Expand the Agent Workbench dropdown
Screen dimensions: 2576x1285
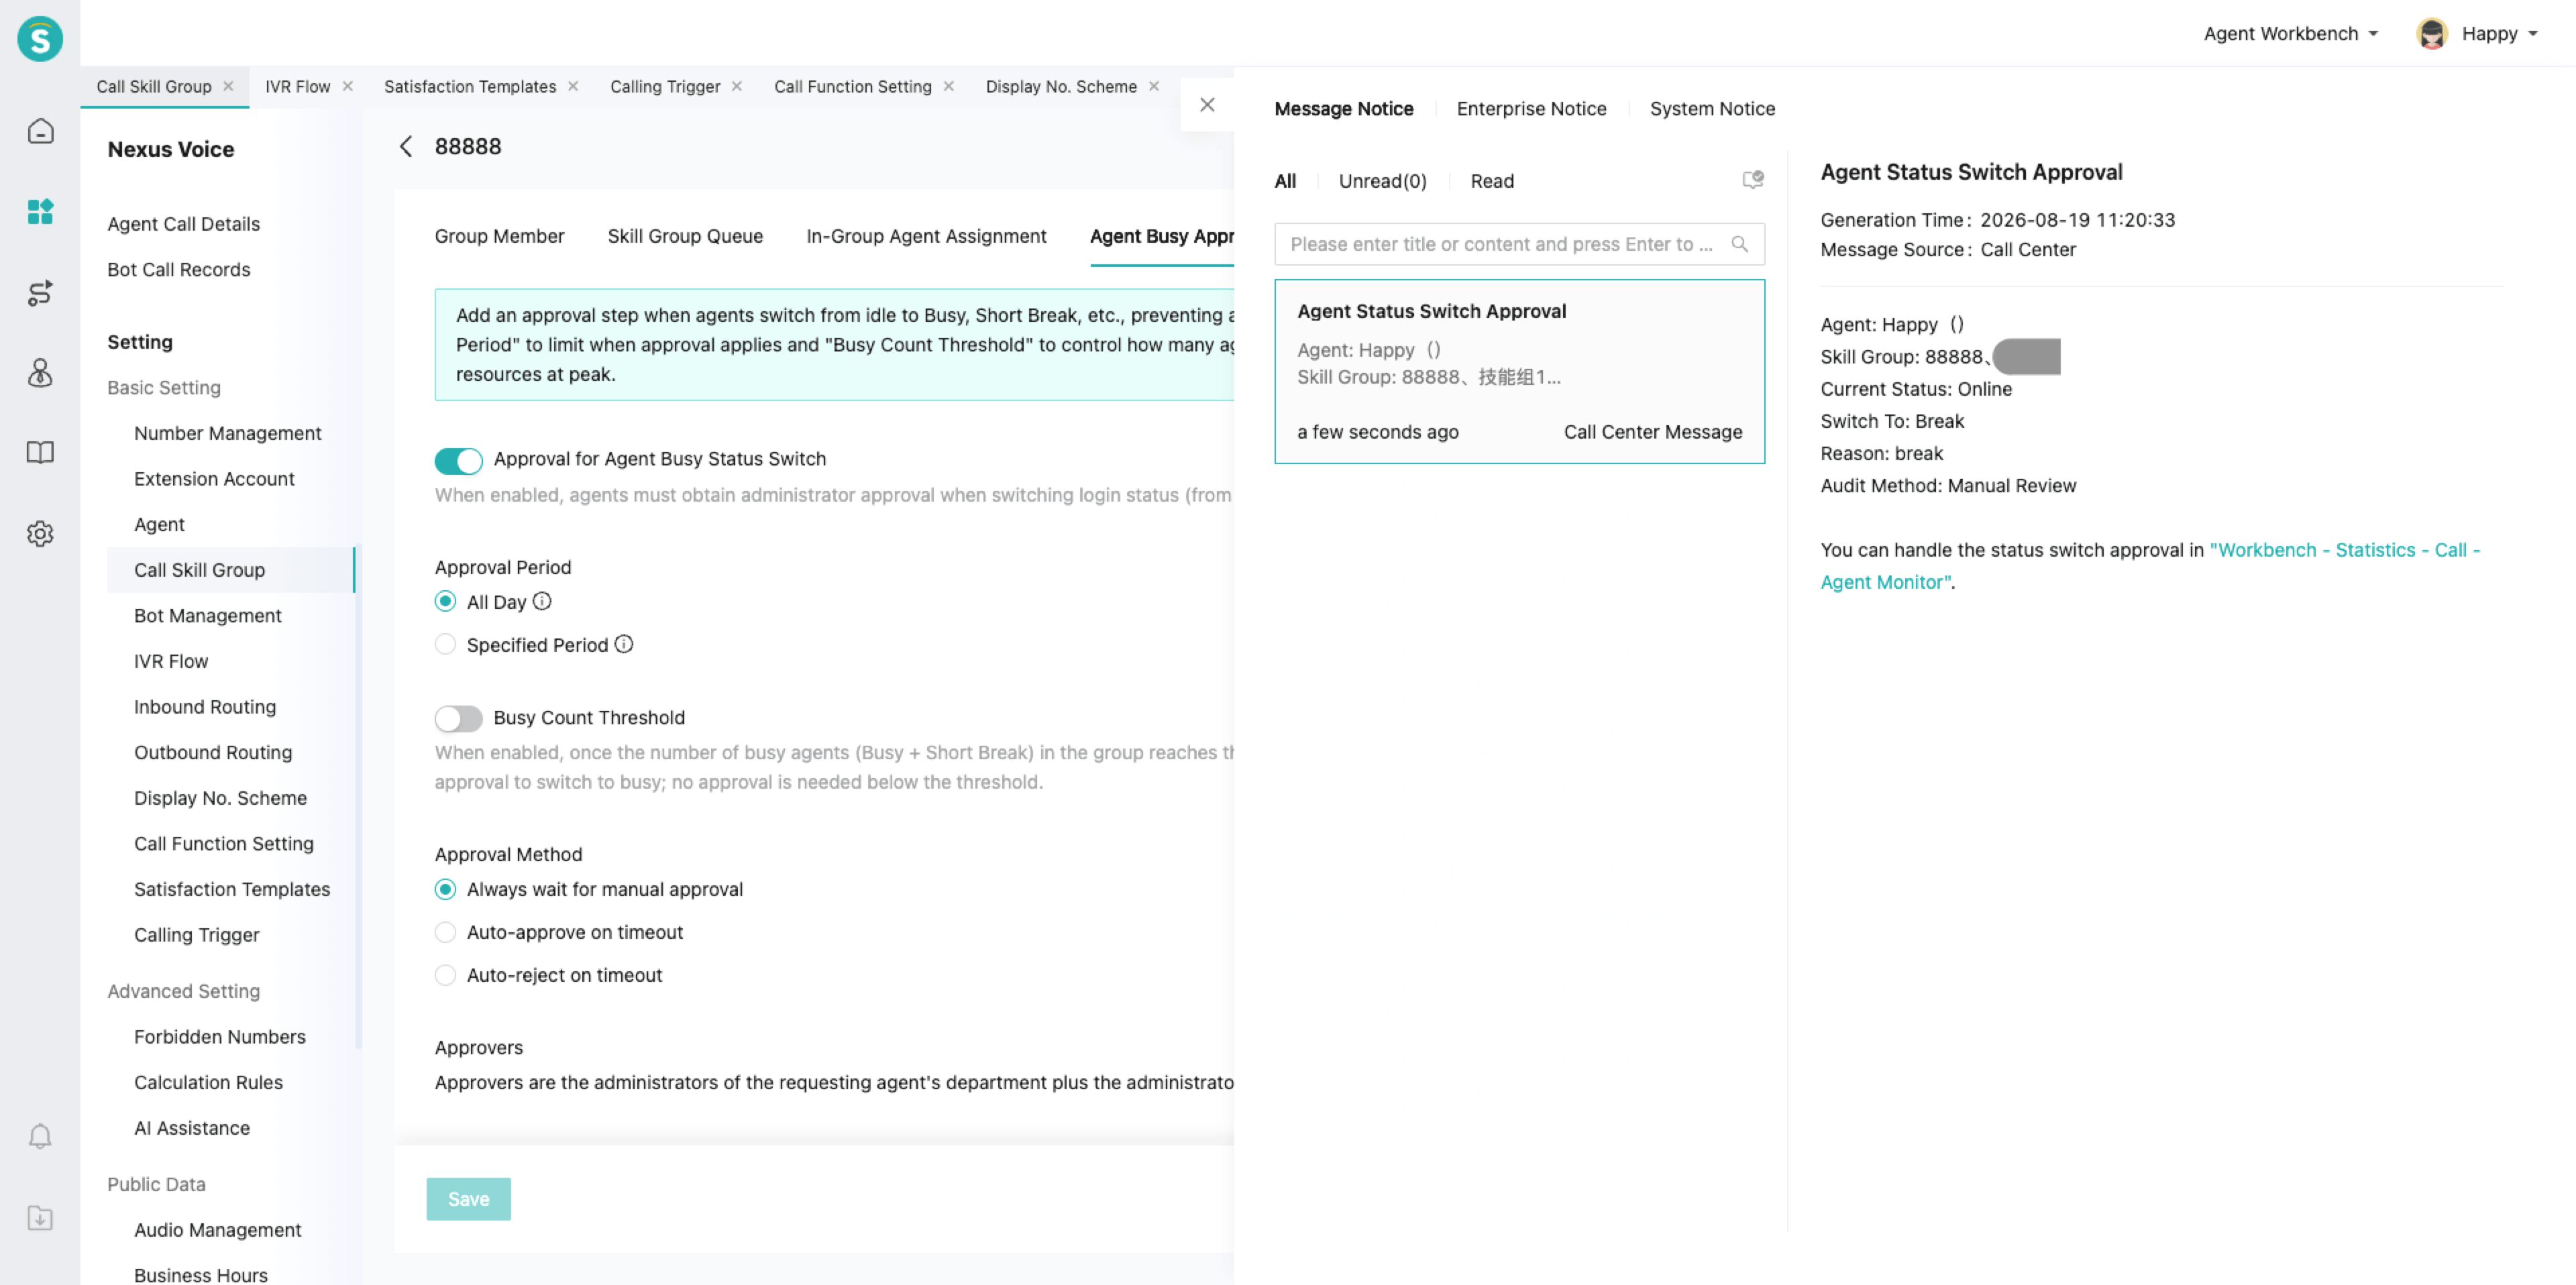point(2290,33)
